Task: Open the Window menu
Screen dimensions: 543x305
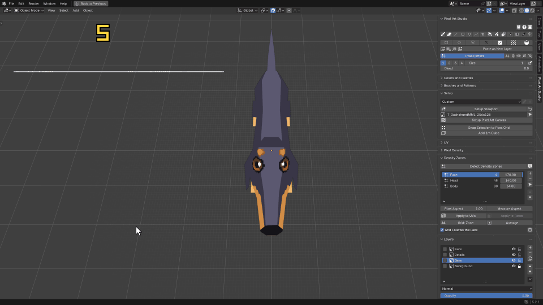Action: [x=49, y=3]
